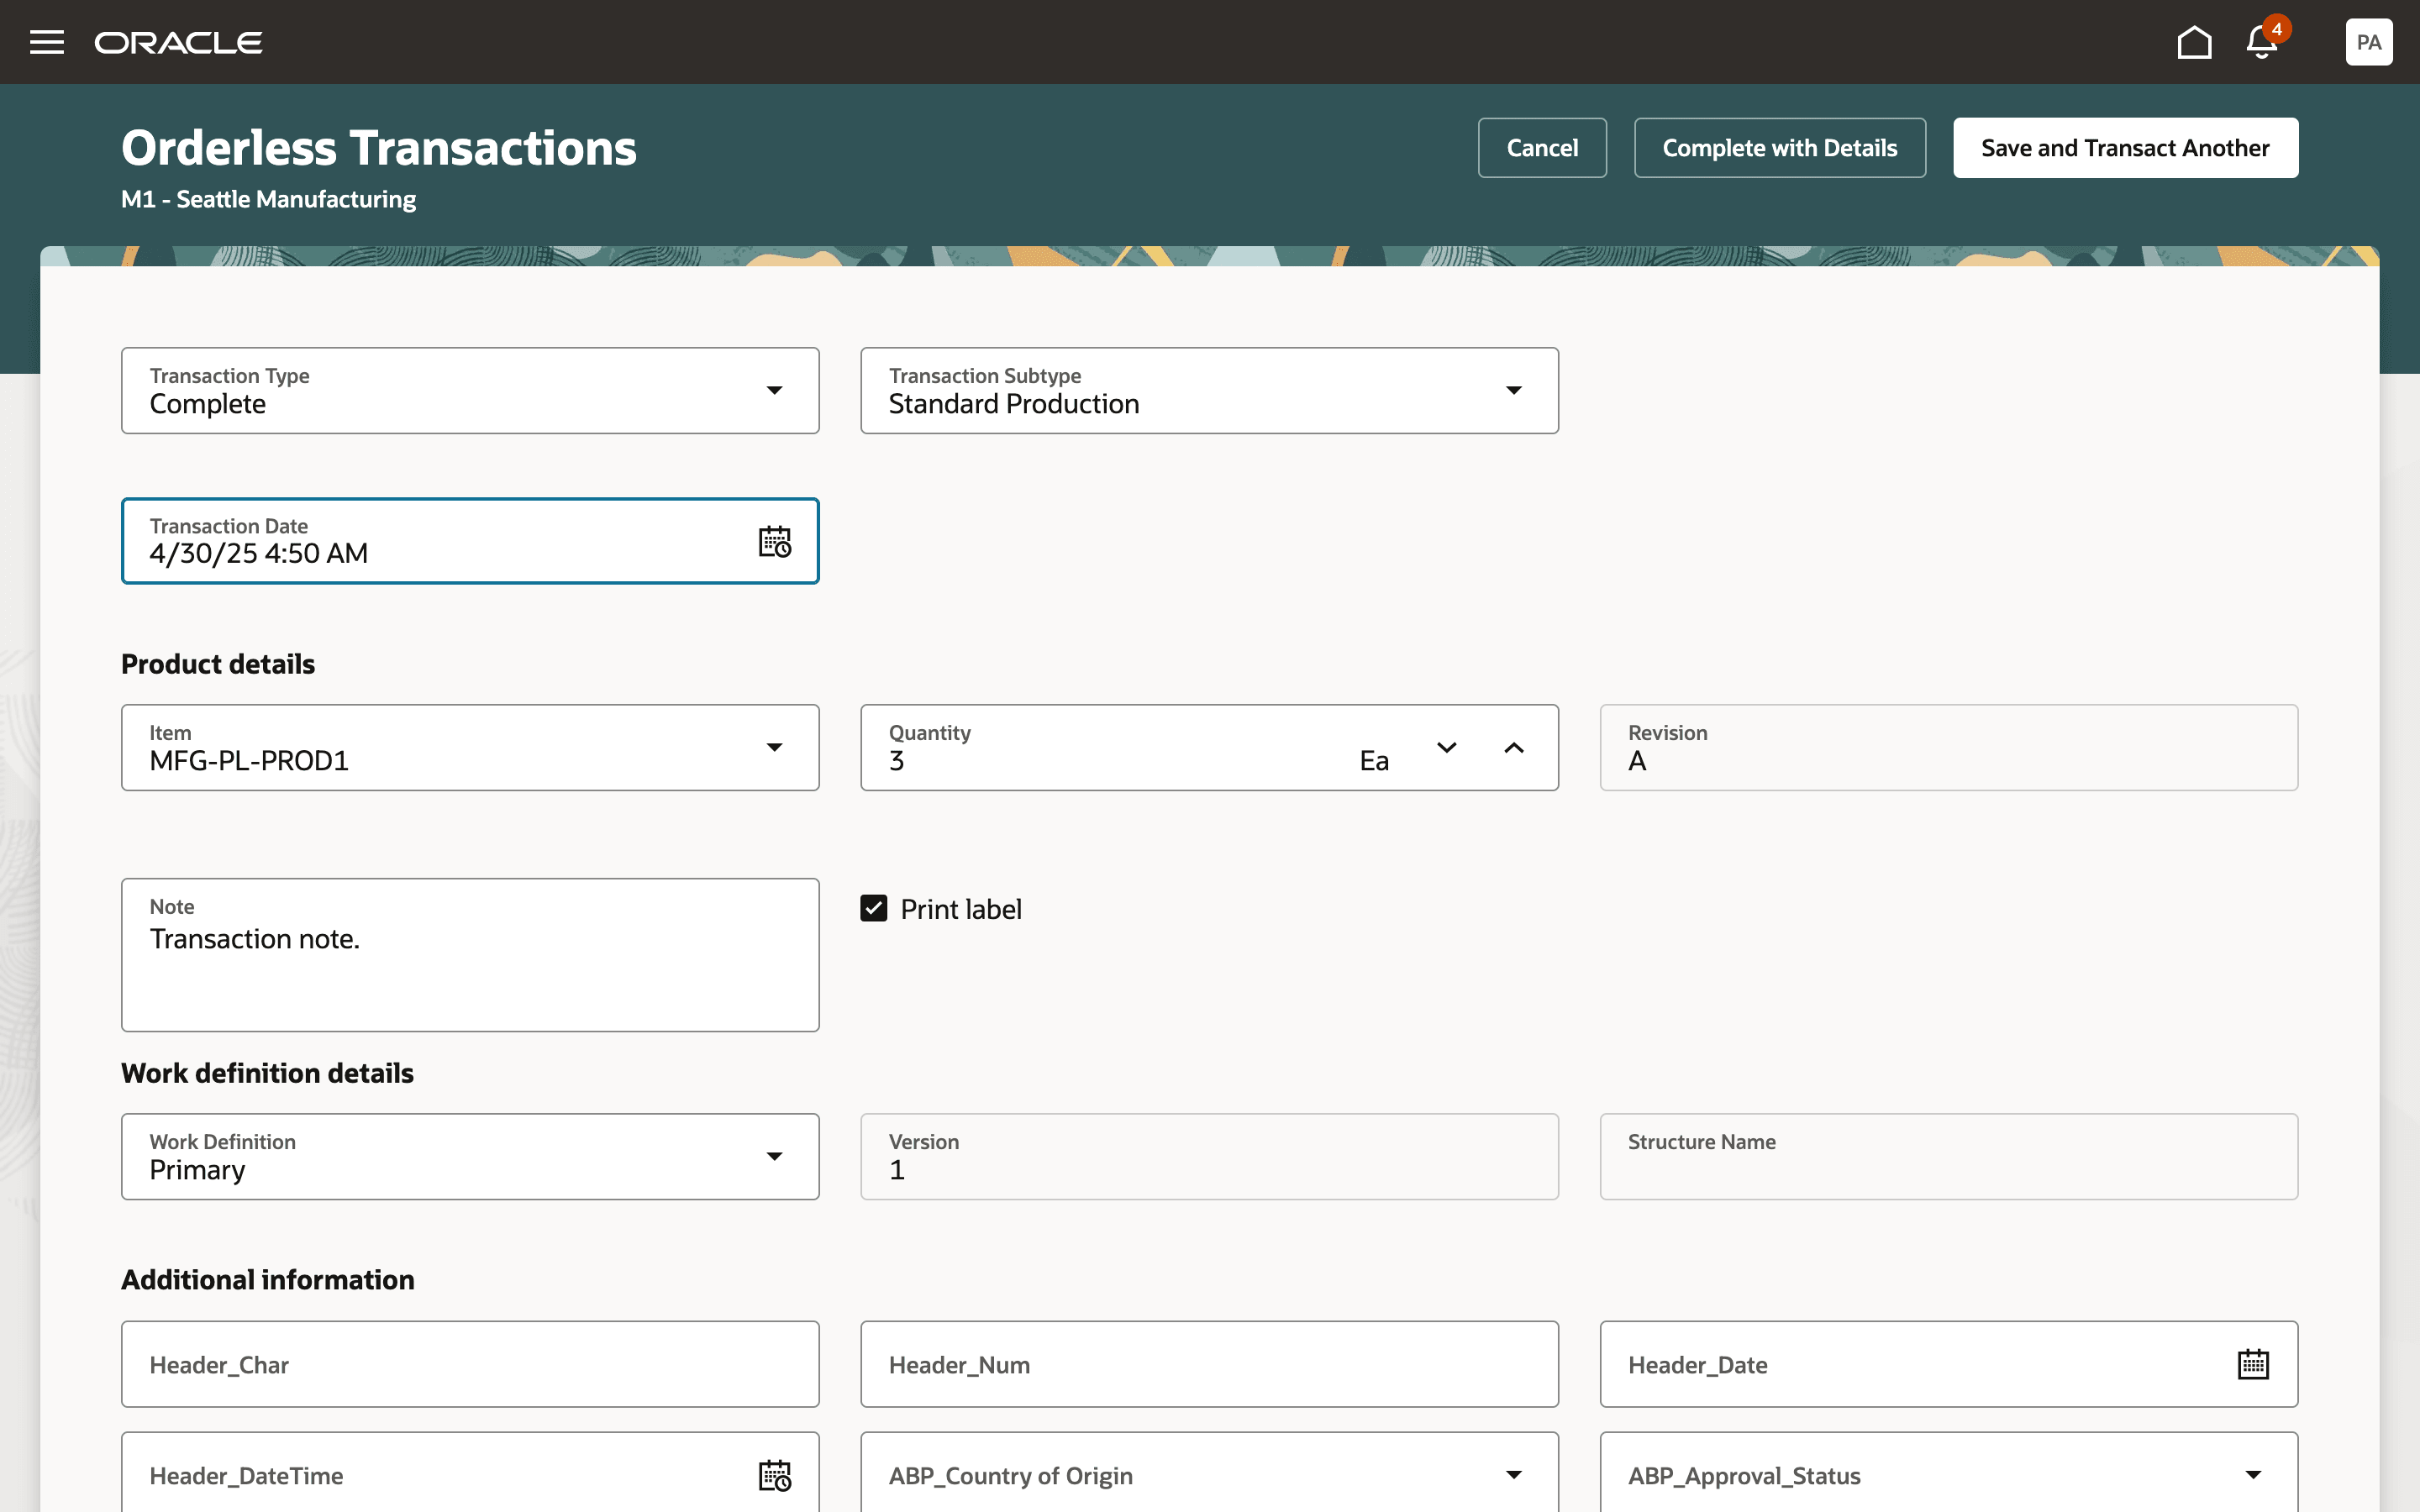Open the navigation hamburger menu
The image size is (2420, 1512).
pyautogui.click(x=47, y=42)
